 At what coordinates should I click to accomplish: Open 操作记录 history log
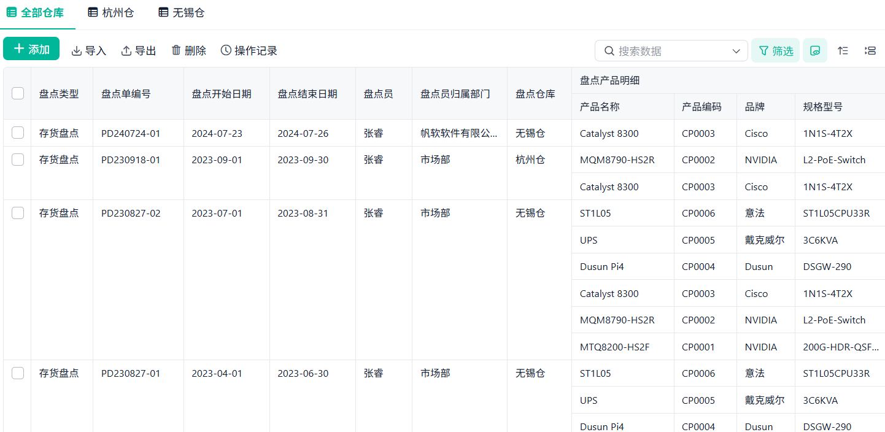[249, 50]
